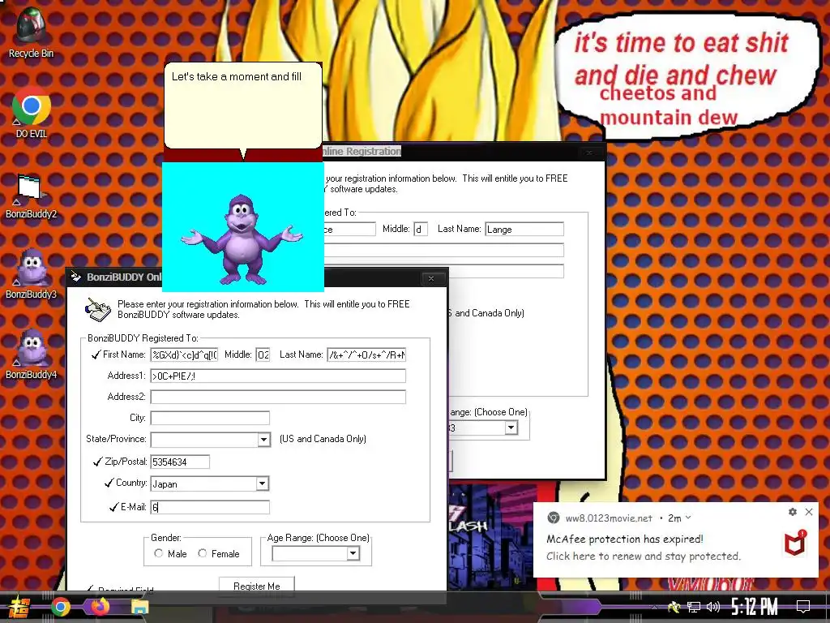Close the front BonziBUDDY registration window
Screen dimensions: 830x623
[x=431, y=278]
